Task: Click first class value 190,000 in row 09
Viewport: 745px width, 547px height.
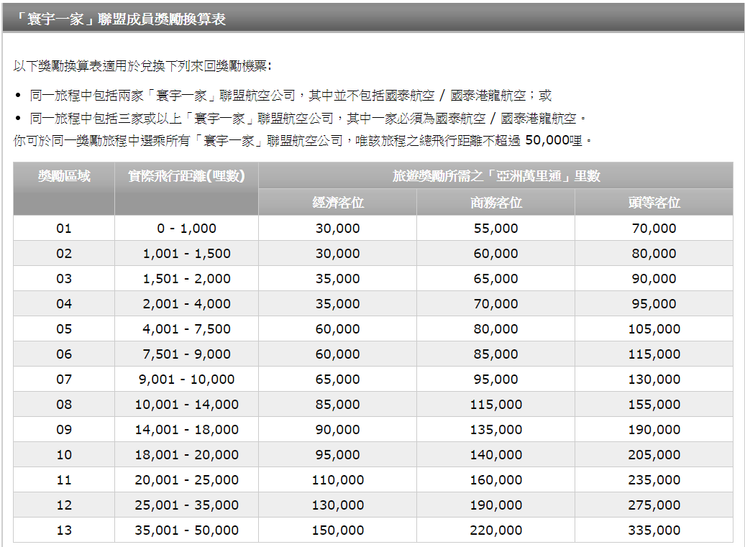Action: tap(654, 430)
